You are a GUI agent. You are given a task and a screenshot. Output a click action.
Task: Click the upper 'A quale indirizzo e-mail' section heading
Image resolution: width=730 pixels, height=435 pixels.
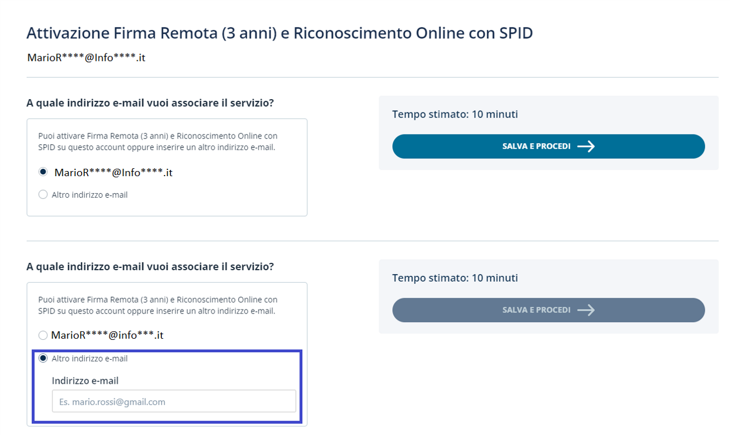coord(150,103)
